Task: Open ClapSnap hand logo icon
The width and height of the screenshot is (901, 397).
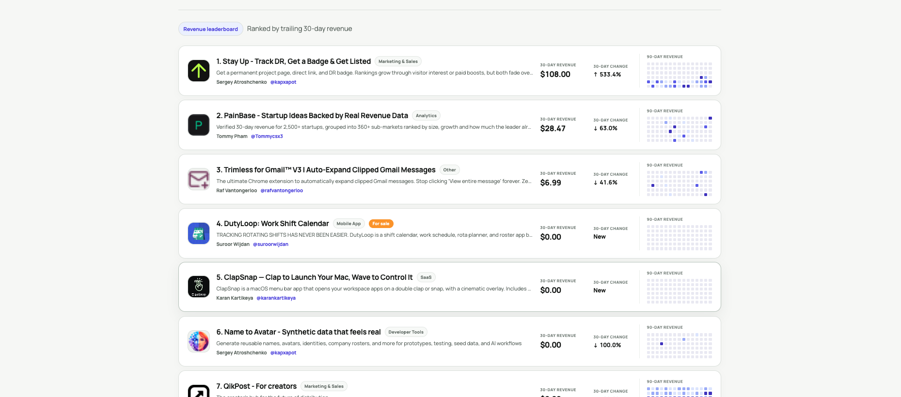Action: (199, 287)
